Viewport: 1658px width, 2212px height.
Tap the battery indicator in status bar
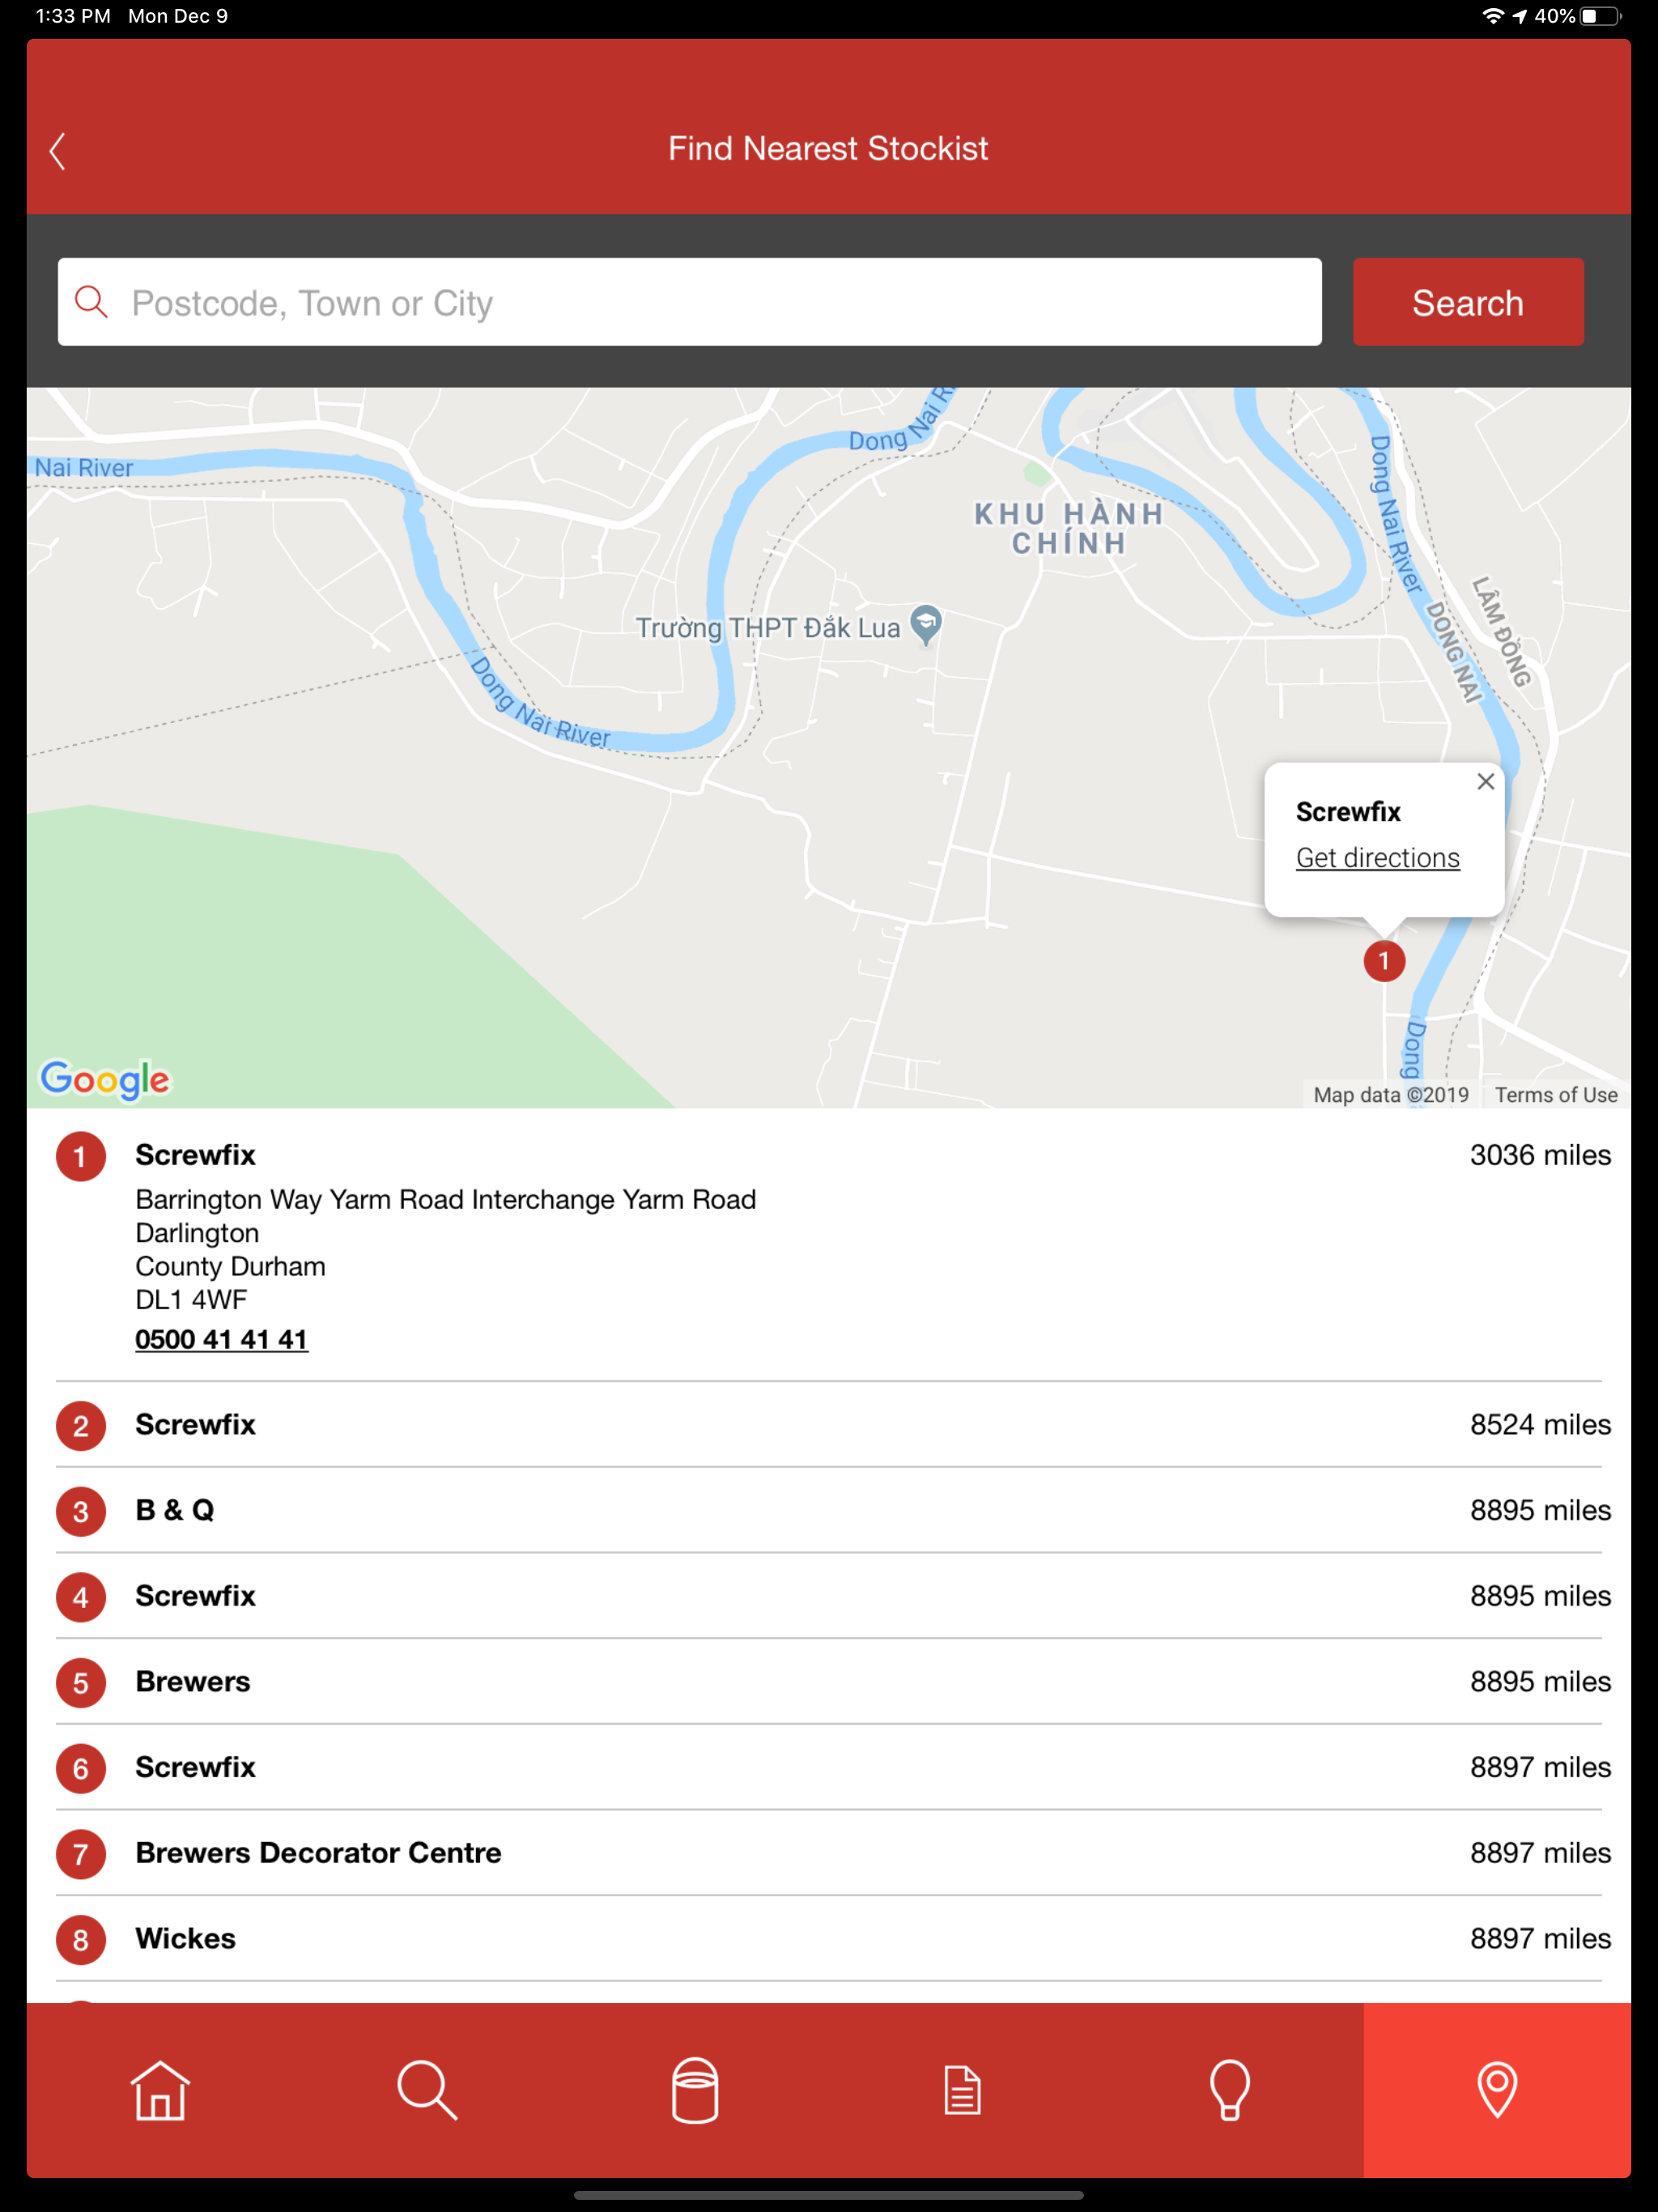click(1599, 16)
